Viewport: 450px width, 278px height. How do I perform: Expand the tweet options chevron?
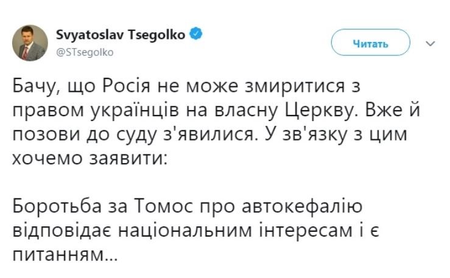point(428,44)
